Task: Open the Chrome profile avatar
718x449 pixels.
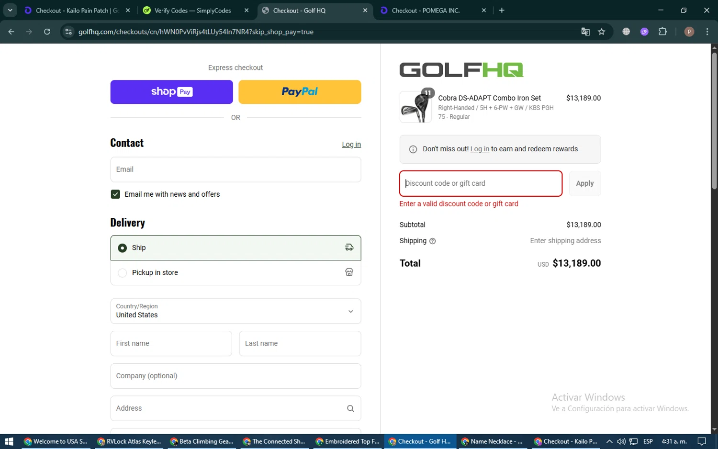Action: pos(689,32)
